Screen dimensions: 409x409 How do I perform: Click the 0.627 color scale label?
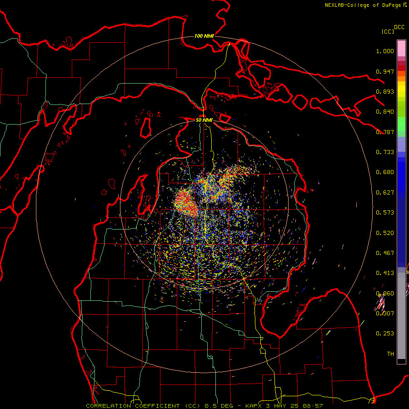click(385, 193)
